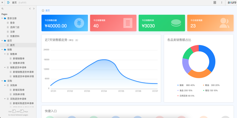
Task: Click the coins icon on profit card
Action: click(x=176, y=23)
